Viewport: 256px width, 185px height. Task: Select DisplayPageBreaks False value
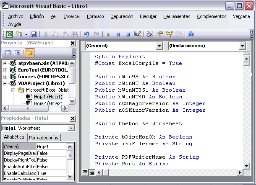tap(52, 153)
